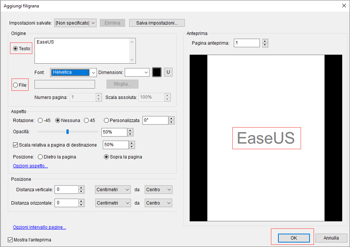This screenshot has width=350, height=247.
Task: Open Opzioni intervallo pagine link
Action: tap(39, 227)
